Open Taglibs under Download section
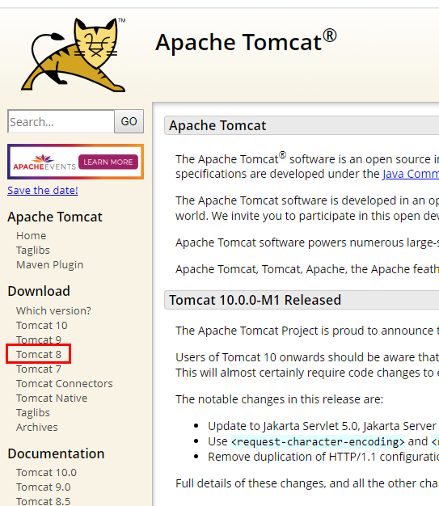 33,412
